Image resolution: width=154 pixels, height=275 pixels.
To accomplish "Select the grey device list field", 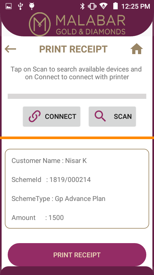I will [x=77, y=96].
